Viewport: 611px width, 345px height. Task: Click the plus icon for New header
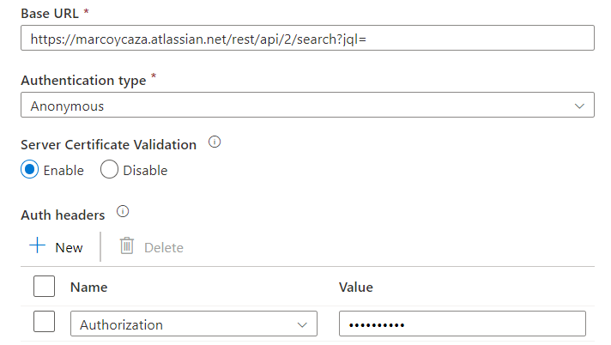pyautogui.click(x=38, y=245)
